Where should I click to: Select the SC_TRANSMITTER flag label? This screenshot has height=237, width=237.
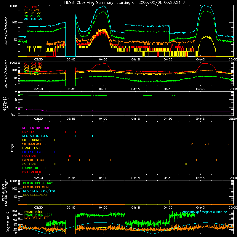coord(34,144)
